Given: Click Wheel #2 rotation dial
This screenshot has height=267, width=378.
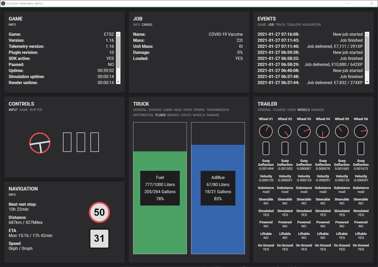Looking at the screenshot, I should point(285,131).
